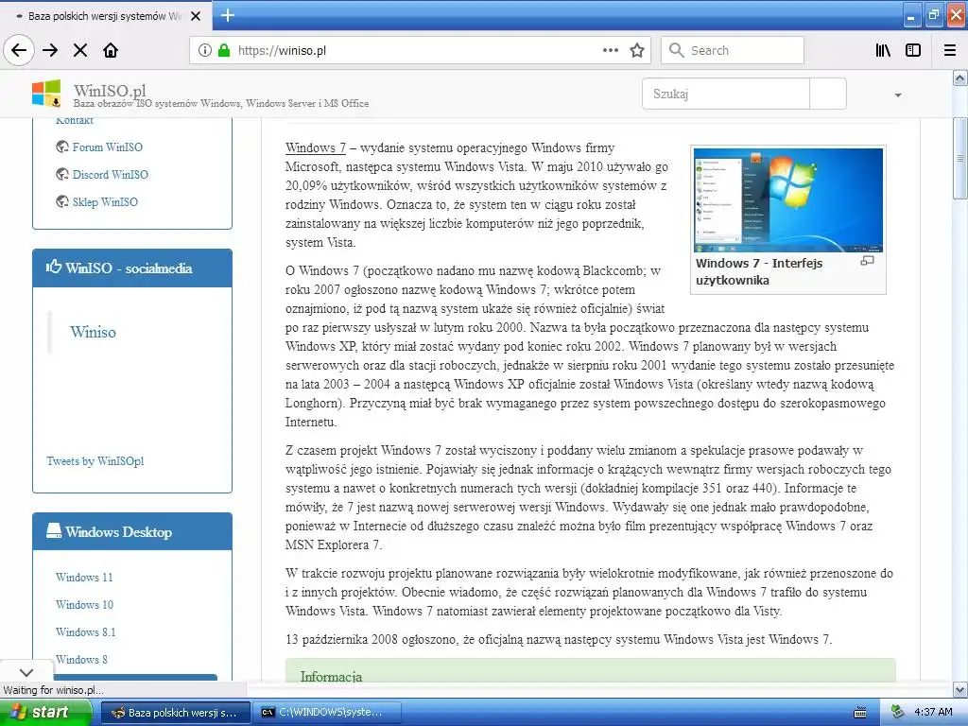Switch to the C:\WINDOWS\system taskbar window
This screenshot has width=968, height=726.
328,713
